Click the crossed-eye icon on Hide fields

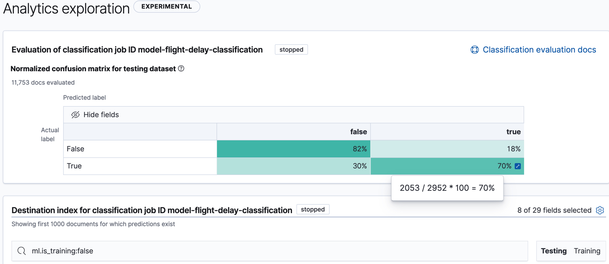point(75,114)
